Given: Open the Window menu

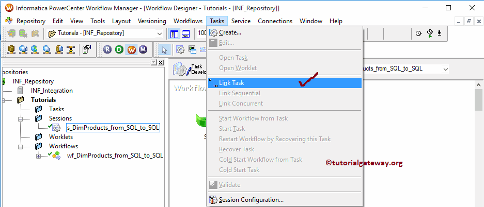Looking at the screenshot, I should click(x=311, y=21).
